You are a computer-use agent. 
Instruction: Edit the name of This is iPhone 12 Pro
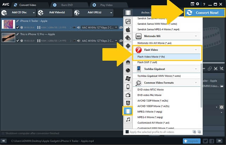pyautogui.click(x=18, y=34)
